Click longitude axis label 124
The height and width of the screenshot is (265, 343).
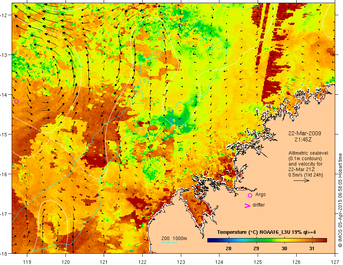[219, 262]
